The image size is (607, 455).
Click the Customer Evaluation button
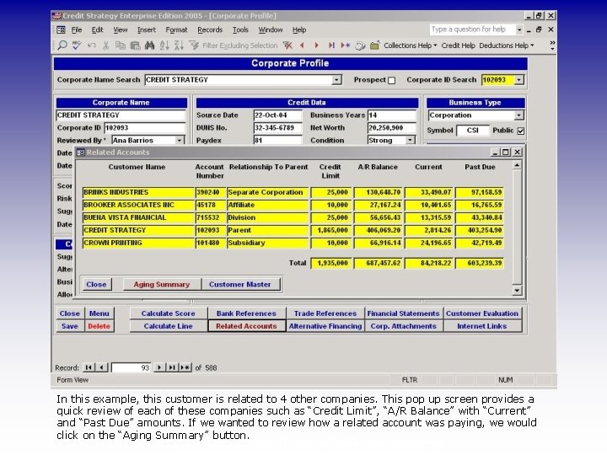tap(482, 313)
